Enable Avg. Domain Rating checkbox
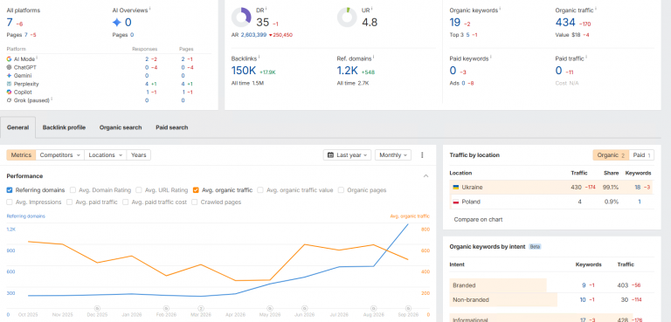Screen dimensions: 671x322 [x=73, y=190]
